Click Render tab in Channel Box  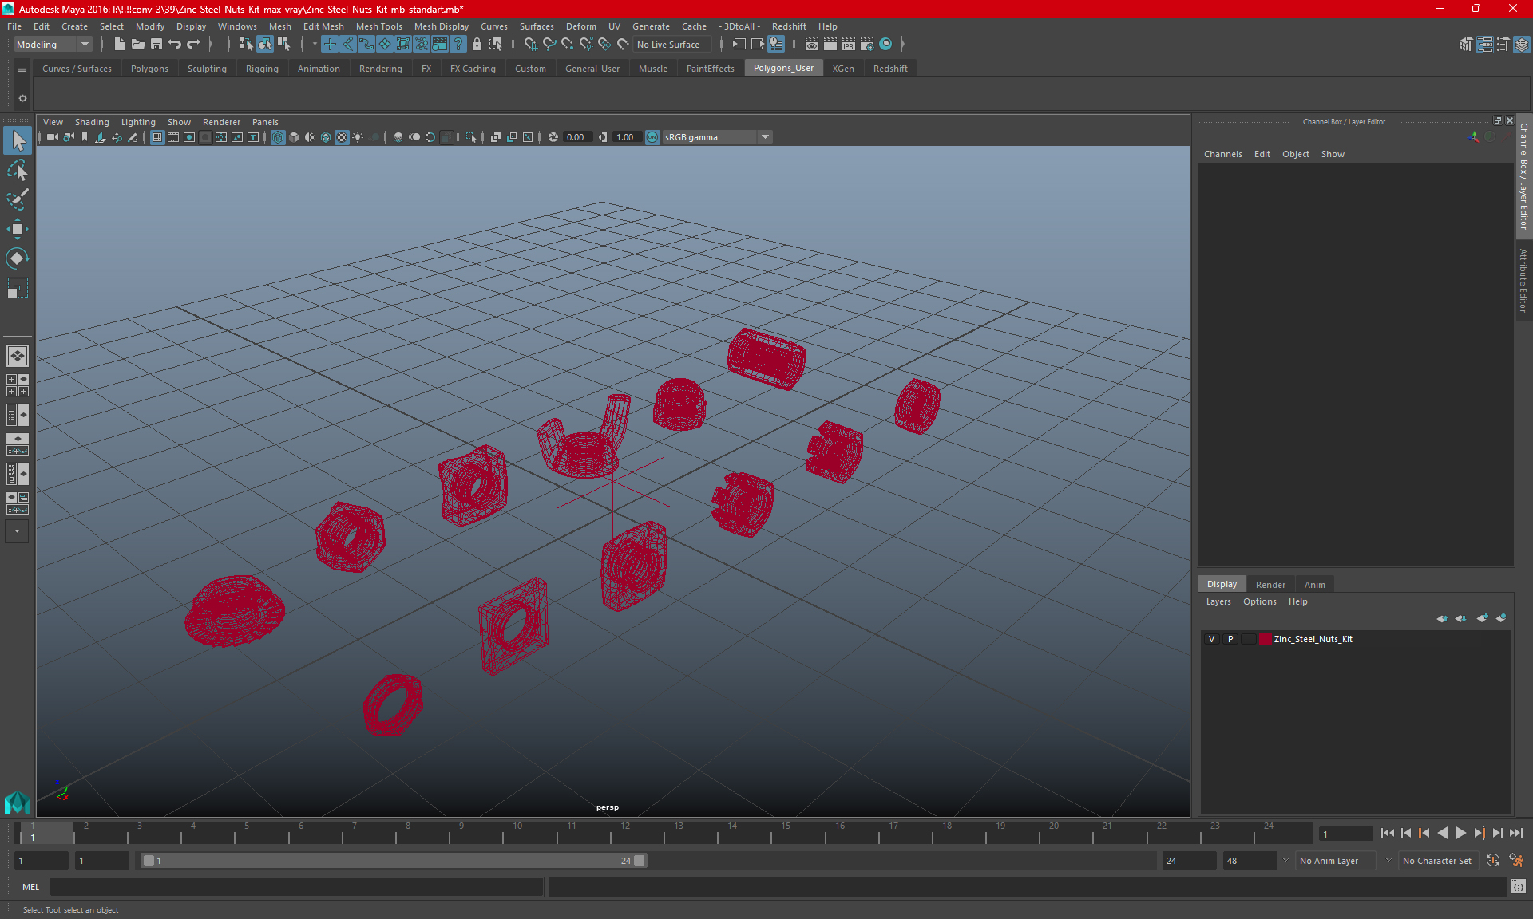[1269, 583]
